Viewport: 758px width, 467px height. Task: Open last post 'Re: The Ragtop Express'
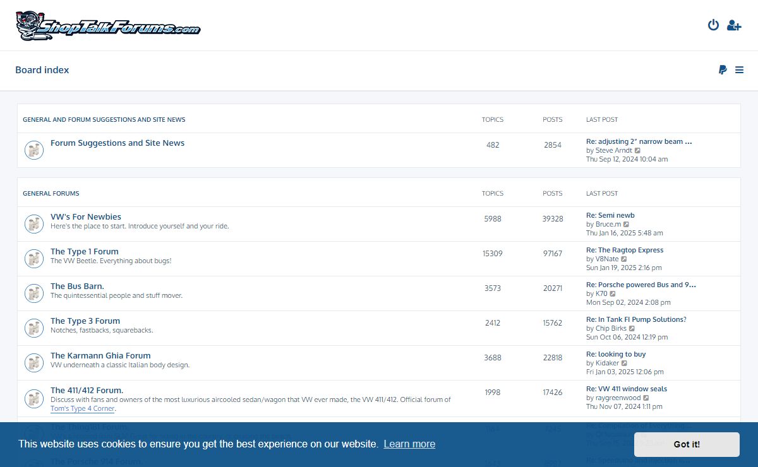click(625, 250)
